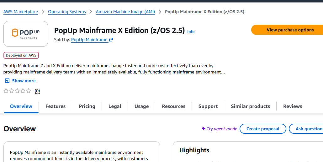Open the AWS Marketplace breadcrumb link
The width and height of the screenshot is (323, 162).
(x=21, y=12)
